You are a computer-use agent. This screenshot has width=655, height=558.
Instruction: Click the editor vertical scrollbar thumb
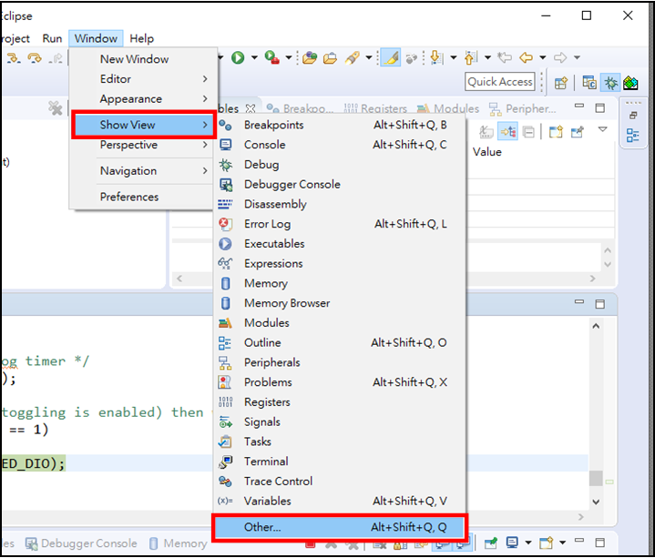click(x=596, y=478)
